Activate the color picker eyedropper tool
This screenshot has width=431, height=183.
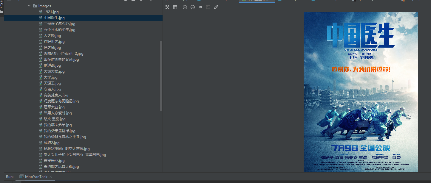point(216,7)
